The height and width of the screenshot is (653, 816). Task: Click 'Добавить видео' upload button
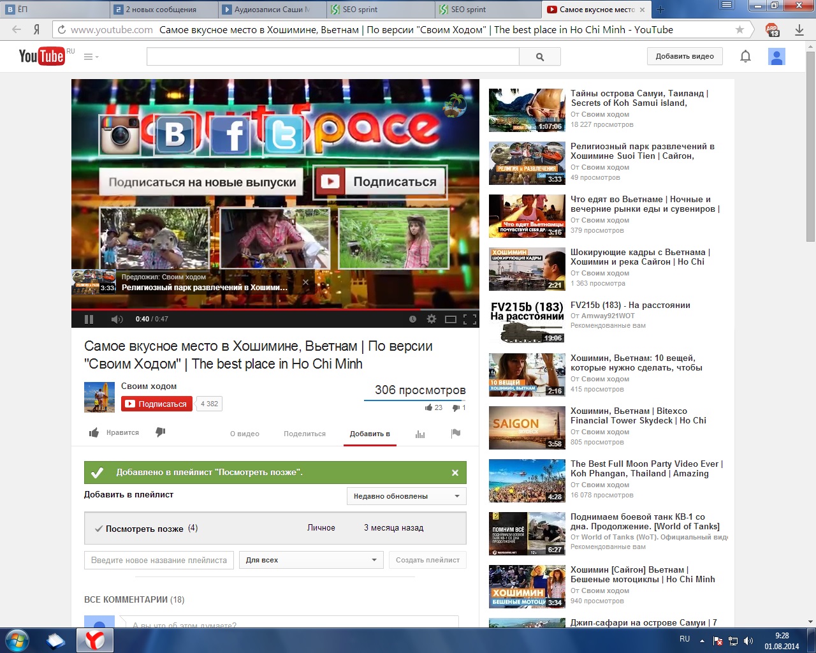pyautogui.click(x=685, y=56)
